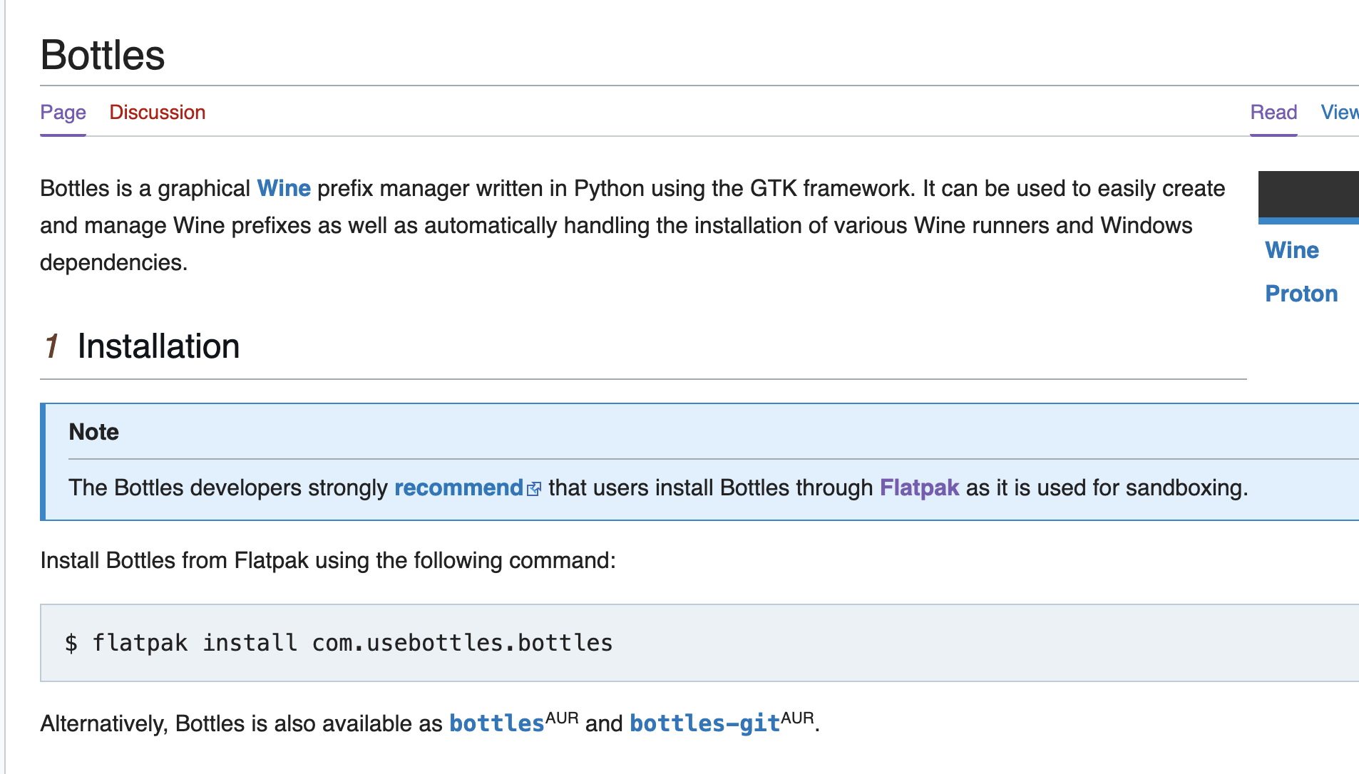1359x774 pixels.
Task: Open the bottles AUR package link
Action: point(496,723)
